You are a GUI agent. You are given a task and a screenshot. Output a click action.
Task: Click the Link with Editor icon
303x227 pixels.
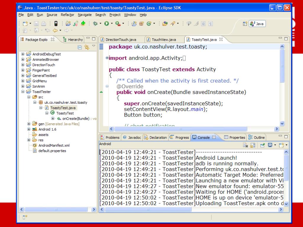(87, 47)
